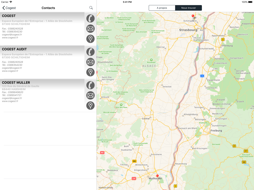
Task: Email COGEST using the envelope icon
Action: pos(90,29)
